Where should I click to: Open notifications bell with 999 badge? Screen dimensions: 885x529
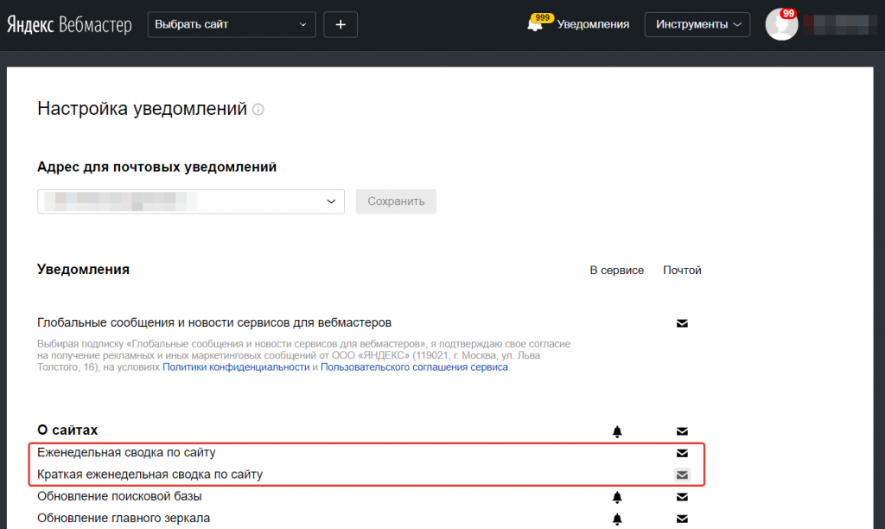point(536,23)
